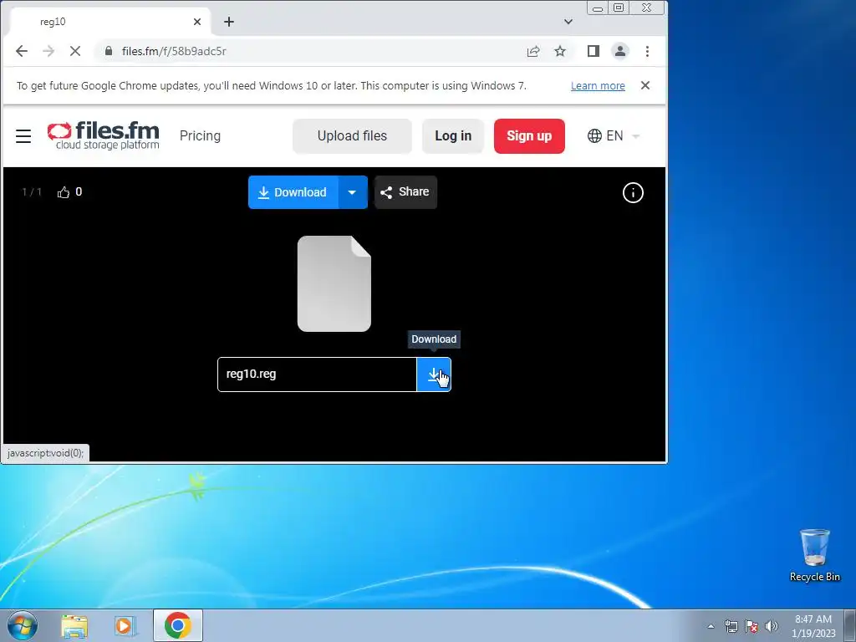This screenshot has width=856, height=642.
Task: Click the files.fm logo
Action: [x=103, y=135]
